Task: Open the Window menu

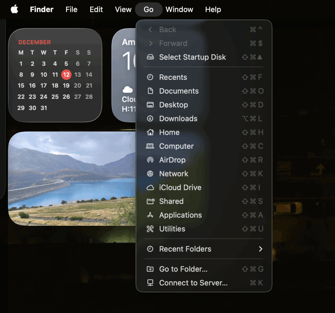Action: tap(179, 9)
